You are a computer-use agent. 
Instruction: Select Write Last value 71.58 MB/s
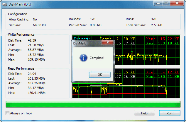coord(36,45)
